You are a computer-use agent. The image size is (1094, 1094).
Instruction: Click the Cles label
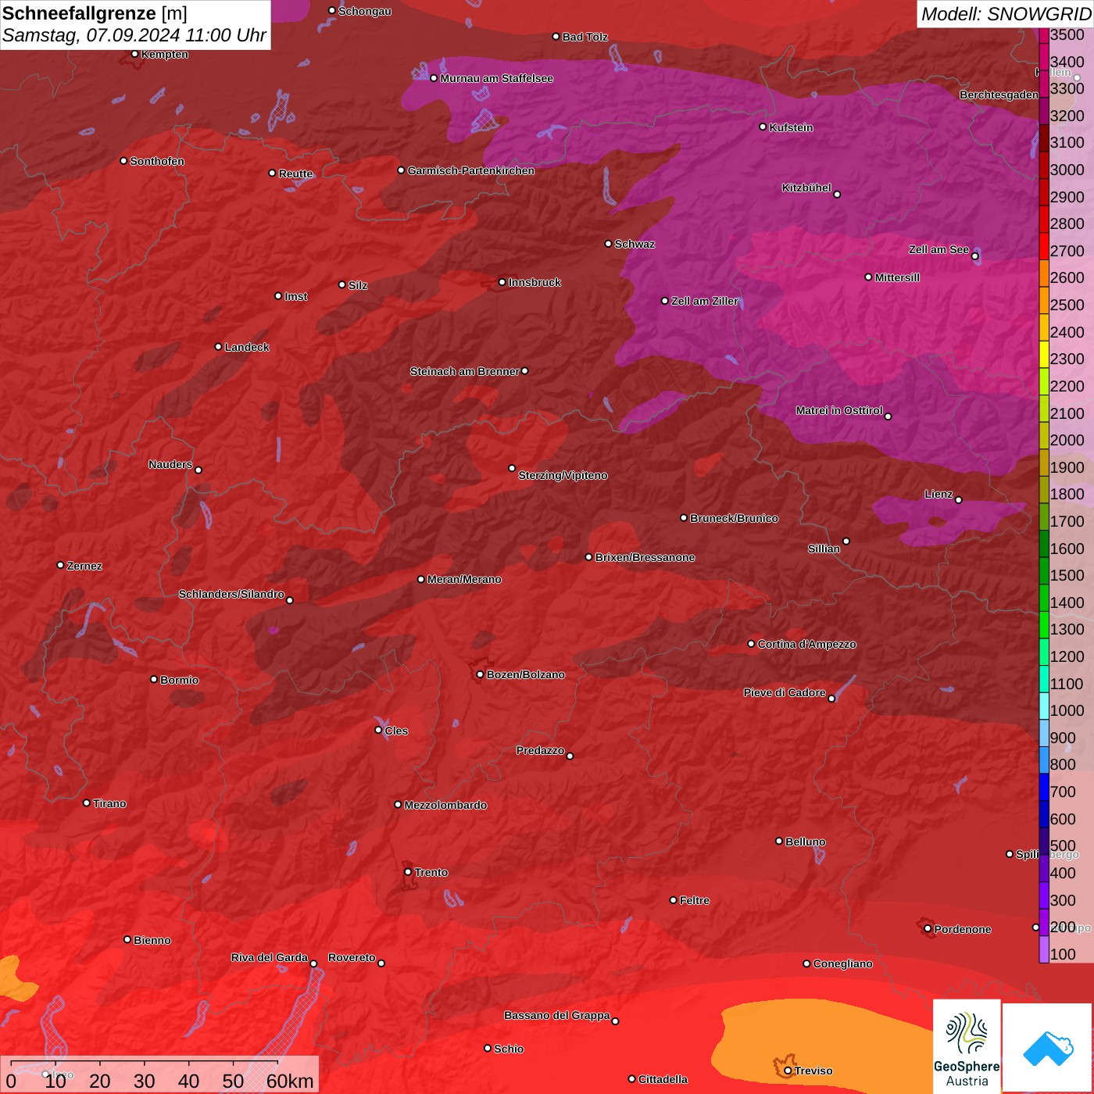point(396,731)
